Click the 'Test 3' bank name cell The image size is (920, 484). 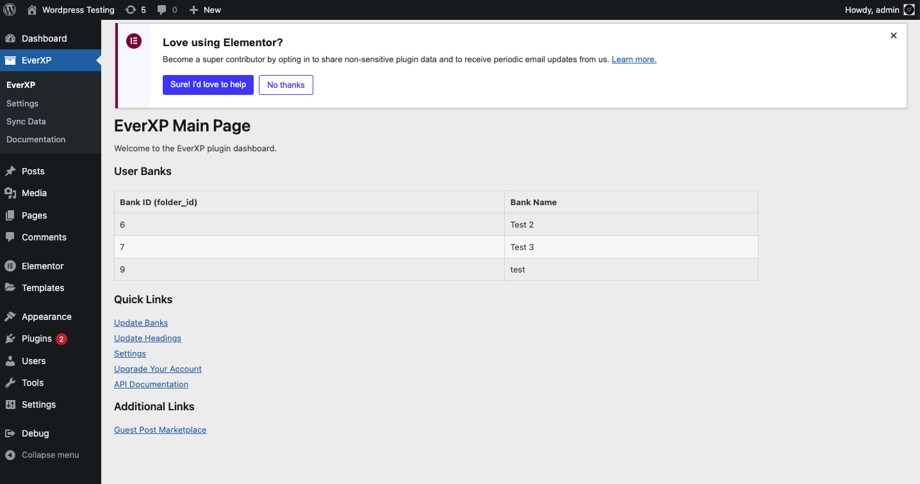coord(631,247)
